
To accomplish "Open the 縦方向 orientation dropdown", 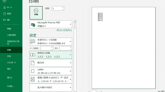I will coord(51,63).
